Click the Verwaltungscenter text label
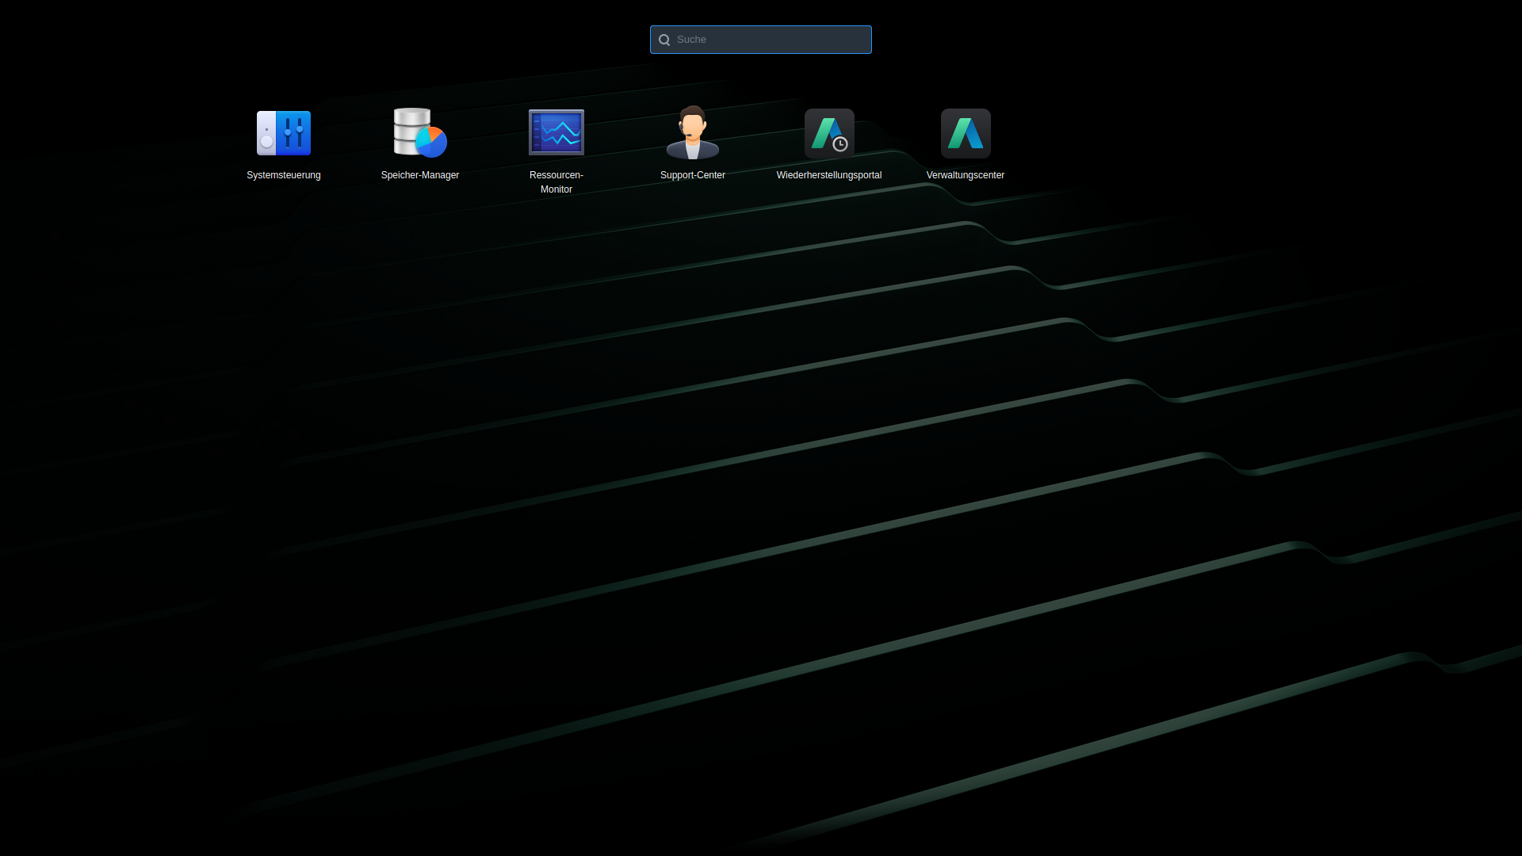This screenshot has width=1522, height=856. tap(965, 175)
